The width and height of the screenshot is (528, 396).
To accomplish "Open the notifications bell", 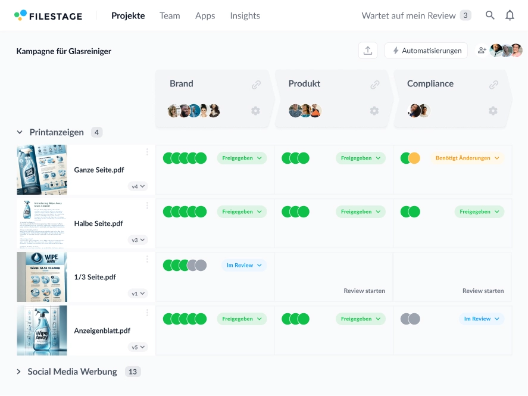I will [510, 15].
